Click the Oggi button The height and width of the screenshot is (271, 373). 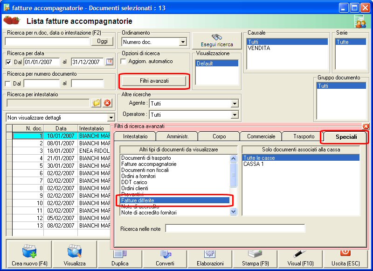pos(102,41)
